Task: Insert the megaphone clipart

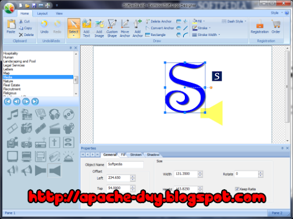Action: (x=26, y=170)
